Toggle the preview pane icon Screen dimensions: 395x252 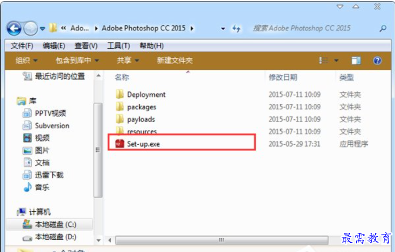[356, 60]
